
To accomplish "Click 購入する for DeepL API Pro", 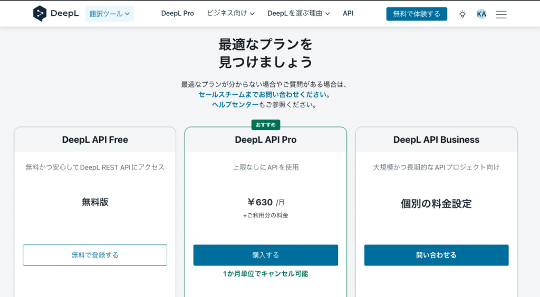I will [266, 255].
